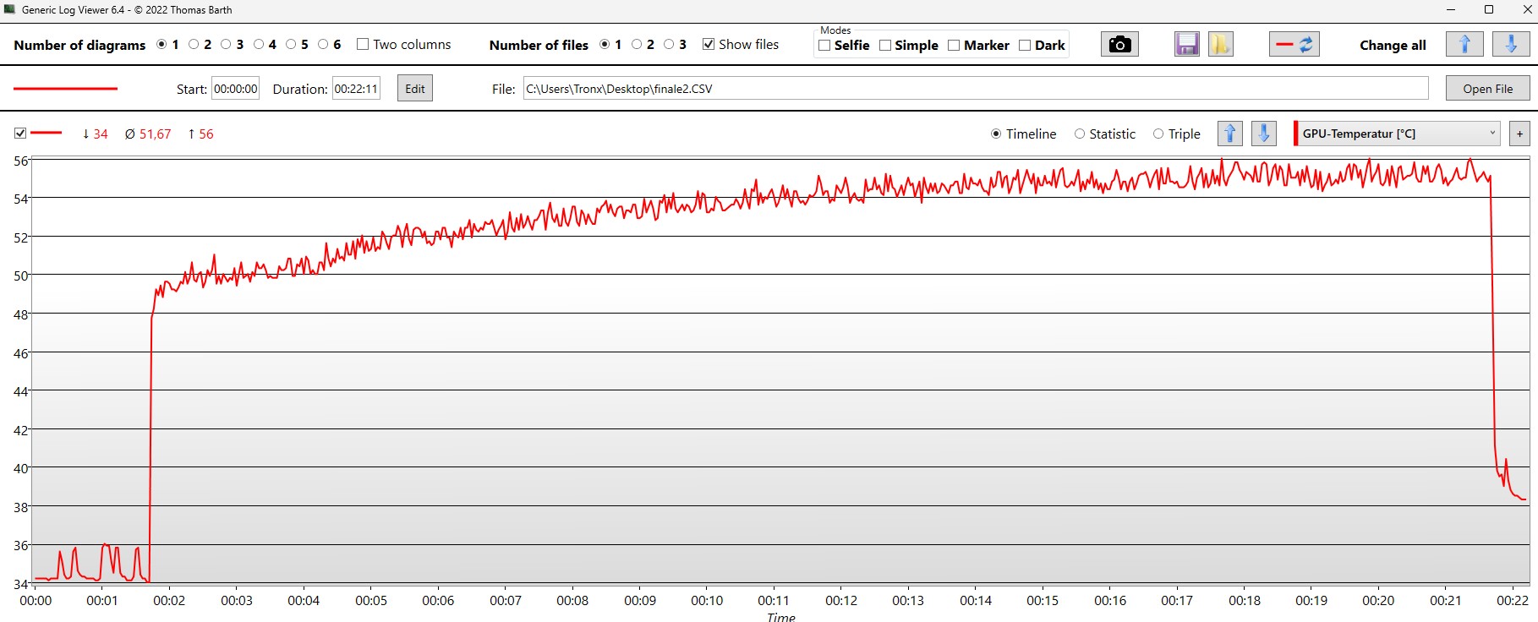The height and width of the screenshot is (622, 1538).
Task: Click the 00:10 time axis label
Action: (x=707, y=601)
